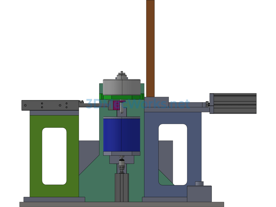
Task: Click the green left support frame
Action: click(x=35, y=156)
